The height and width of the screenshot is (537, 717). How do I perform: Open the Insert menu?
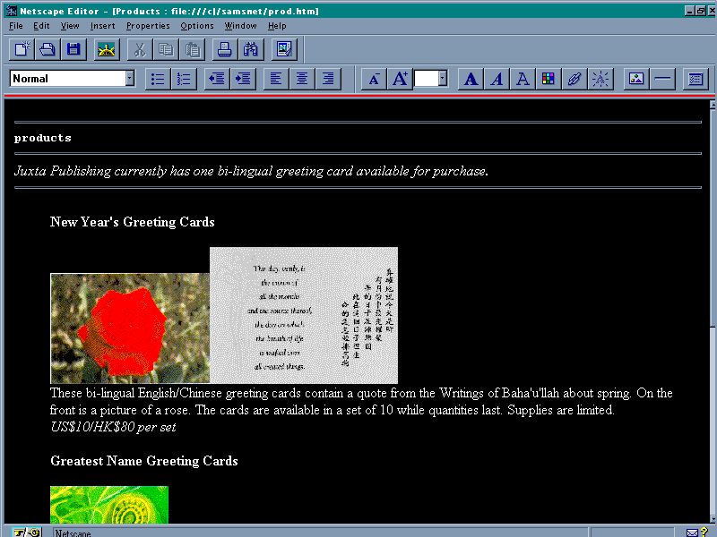coord(102,26)
